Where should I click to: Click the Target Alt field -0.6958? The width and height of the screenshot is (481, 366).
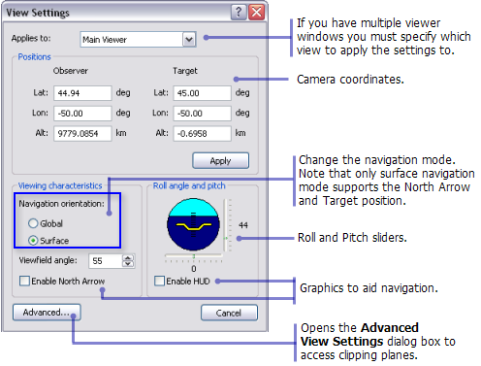coord(202,133)
